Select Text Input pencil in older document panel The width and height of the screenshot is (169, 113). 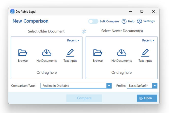pos(70,53)
